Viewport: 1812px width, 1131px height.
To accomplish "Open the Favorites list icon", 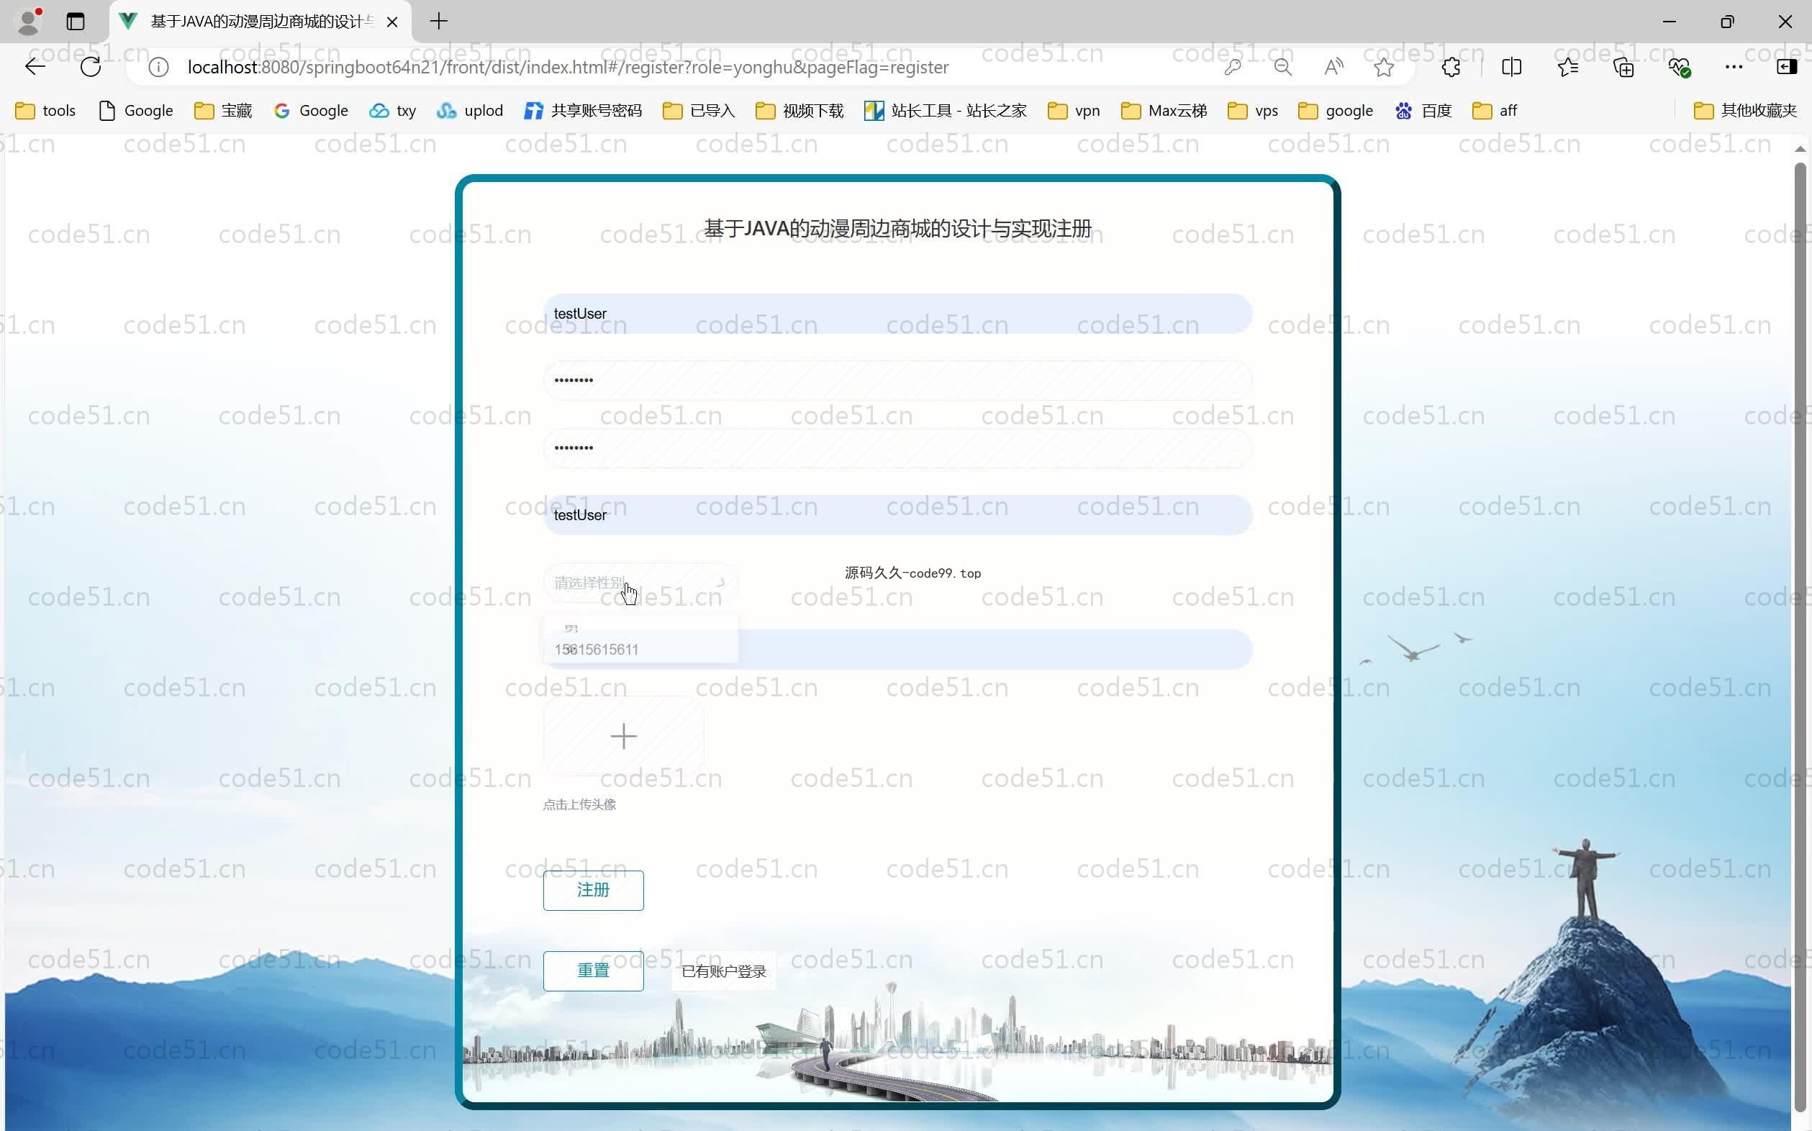I will click(1568, 68).
